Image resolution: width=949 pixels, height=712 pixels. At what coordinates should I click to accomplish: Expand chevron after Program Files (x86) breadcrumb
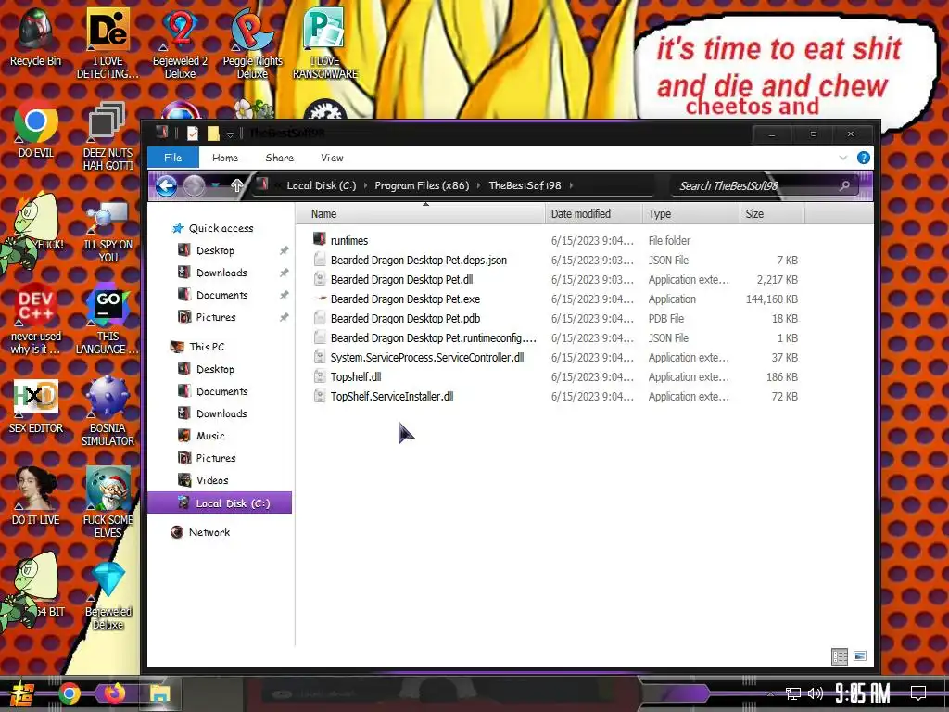[479, 185]
